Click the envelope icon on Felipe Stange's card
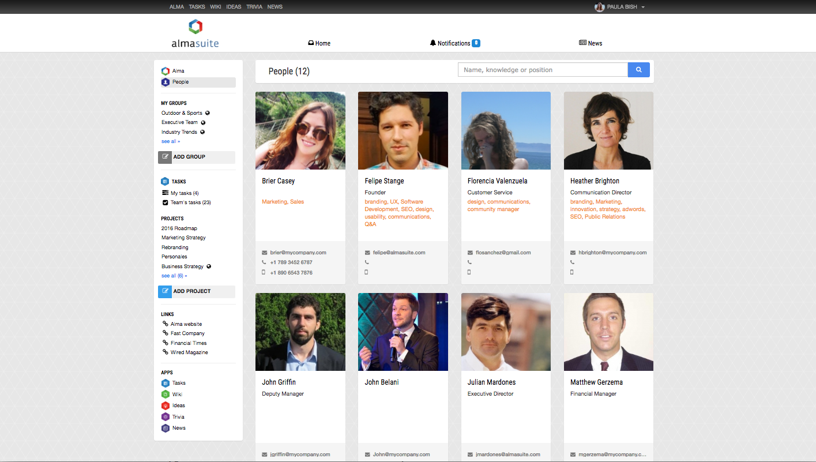Screen dimensions: 816x462 [367, 253]
